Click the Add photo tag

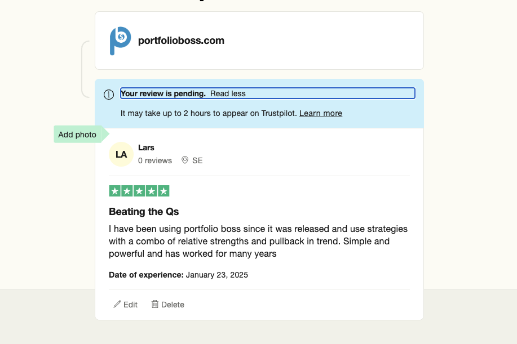click(77, 135)
